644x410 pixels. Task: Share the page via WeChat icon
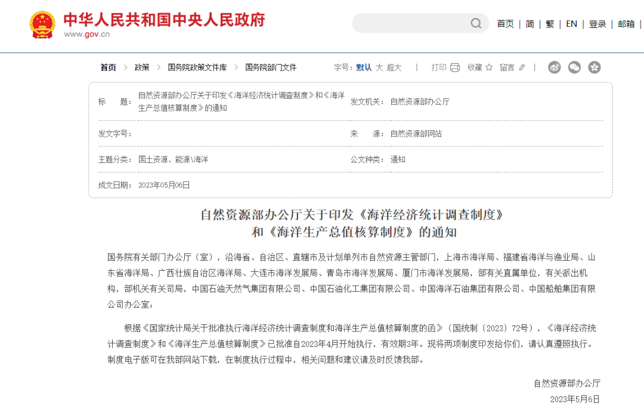pyautogui.click(x=574, y=67)
